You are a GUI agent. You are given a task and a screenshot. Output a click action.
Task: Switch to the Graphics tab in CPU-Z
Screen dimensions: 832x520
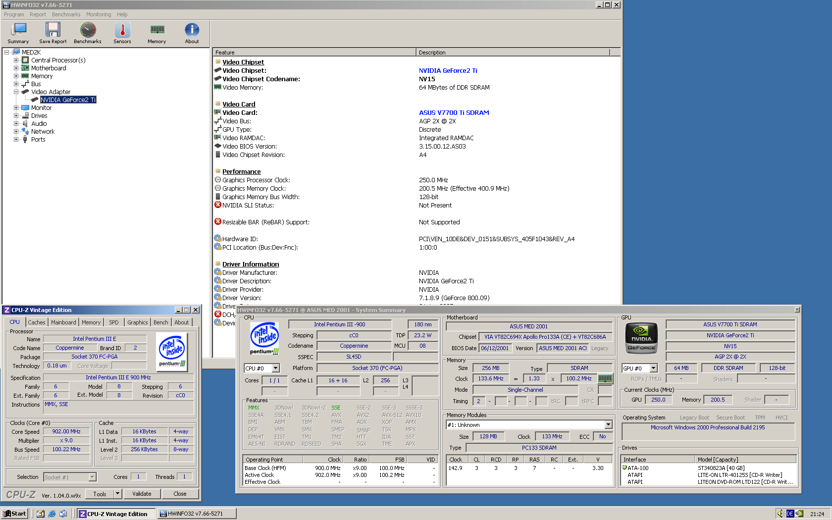138,322
